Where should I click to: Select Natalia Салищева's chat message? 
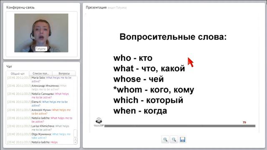click(38, 95)
